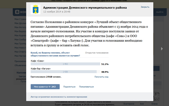Vote for Кафе-бар «Лагуна» option
This screenshot has width=169, height=106.
41,69
